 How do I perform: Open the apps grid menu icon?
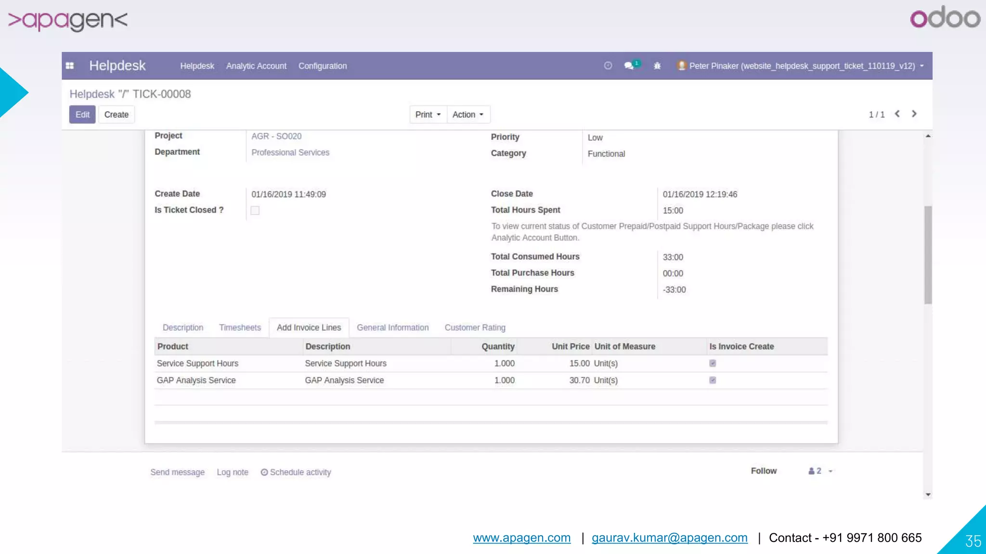click(70, 66)
